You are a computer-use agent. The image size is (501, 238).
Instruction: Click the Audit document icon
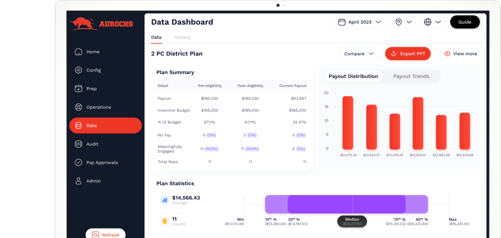(x=79, y=144)
